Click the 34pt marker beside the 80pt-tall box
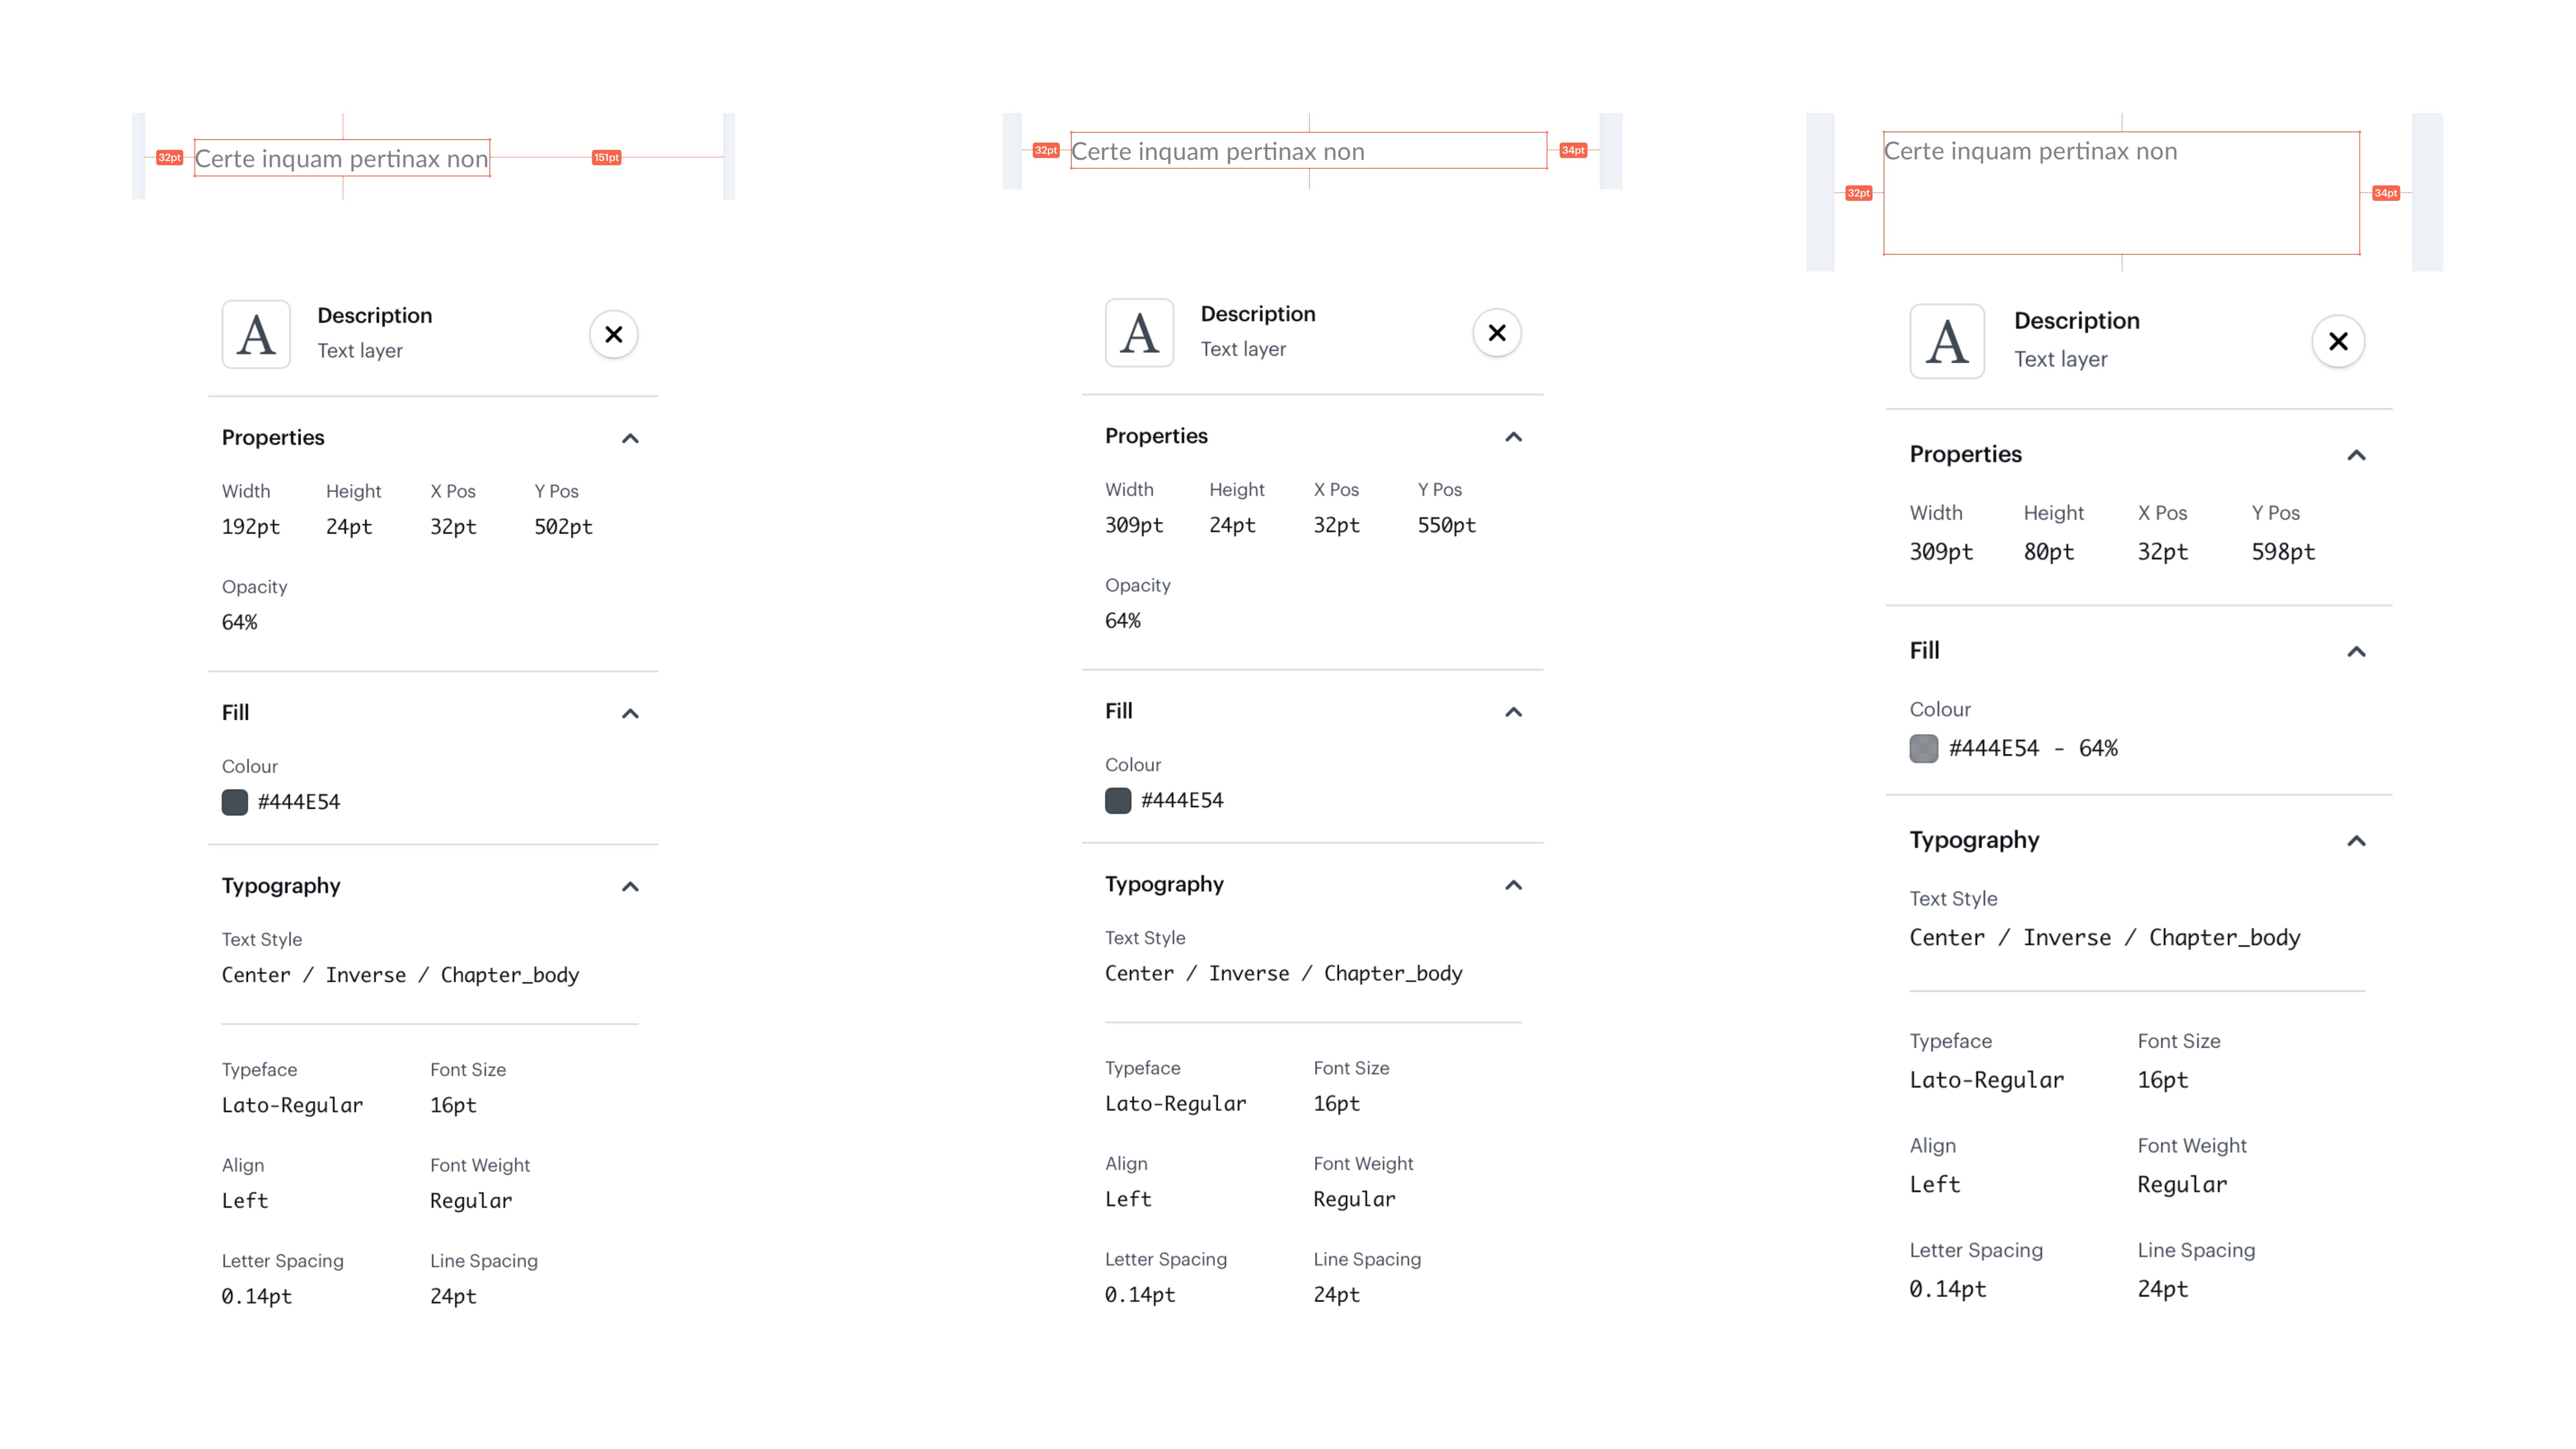Viewport: 2576px width, 1449px height. click(2385, 193)
